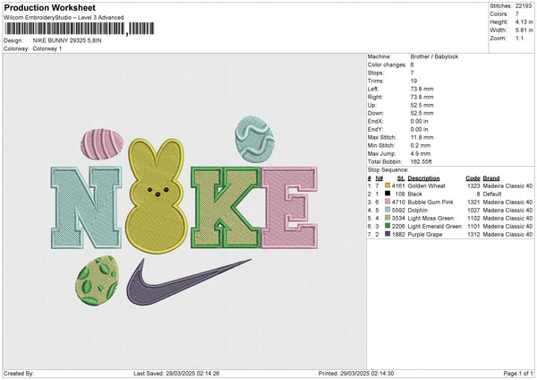Click 'Last Saved: 29/03/2025 02:14:26' text
The width and height of the screenshot is (537, 380).
pos(176,373)
